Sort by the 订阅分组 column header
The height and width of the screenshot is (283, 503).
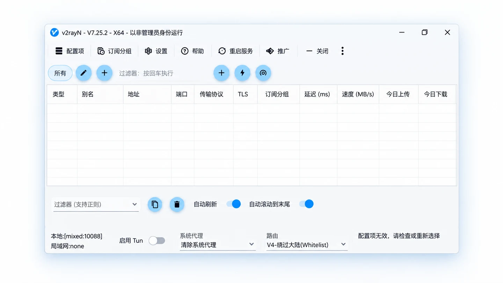click(279, 94)
